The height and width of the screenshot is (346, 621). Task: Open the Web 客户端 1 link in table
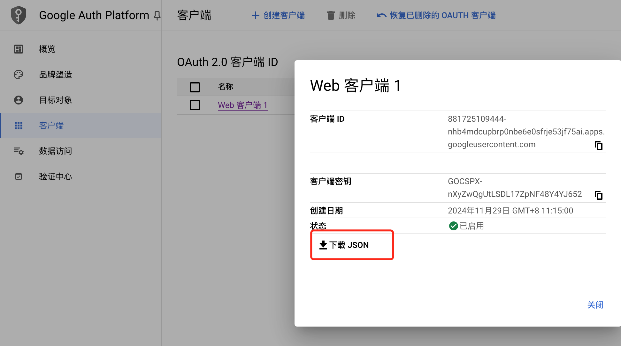tap(243, 105)
